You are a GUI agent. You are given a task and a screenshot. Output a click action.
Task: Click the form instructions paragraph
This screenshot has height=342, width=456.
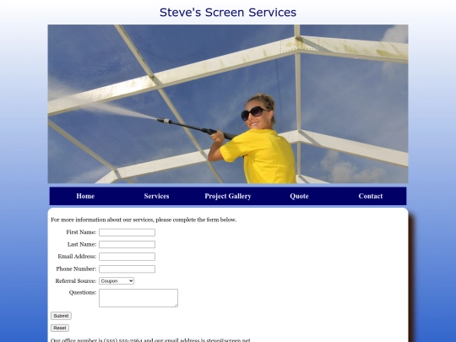pos(144,220)
